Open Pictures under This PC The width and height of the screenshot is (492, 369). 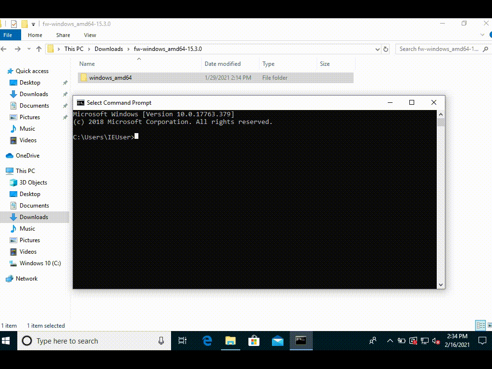tap(29, 240)
